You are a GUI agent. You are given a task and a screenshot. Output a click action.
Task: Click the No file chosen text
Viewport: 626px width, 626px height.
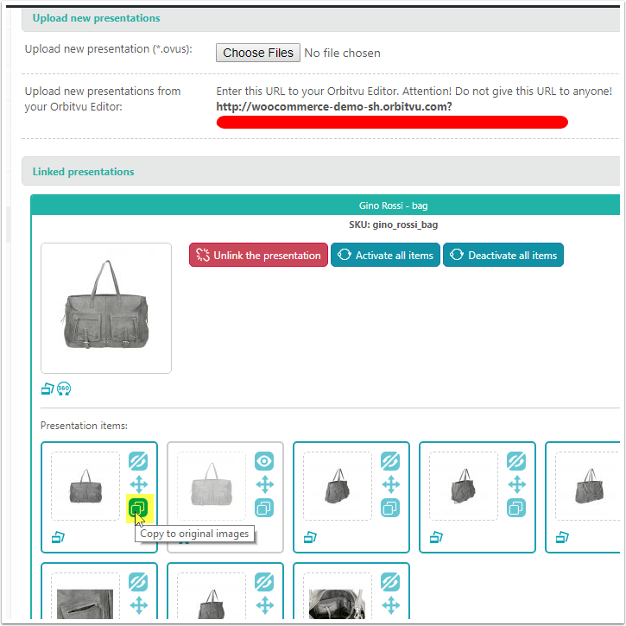click(342, 53)
